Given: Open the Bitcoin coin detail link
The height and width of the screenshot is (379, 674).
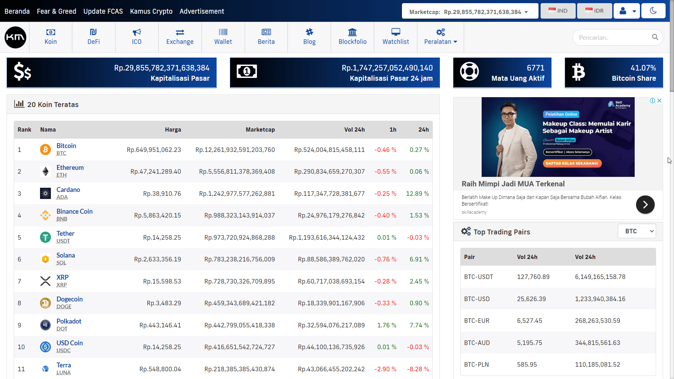Looking at the screenshot, I should [66, 146].
